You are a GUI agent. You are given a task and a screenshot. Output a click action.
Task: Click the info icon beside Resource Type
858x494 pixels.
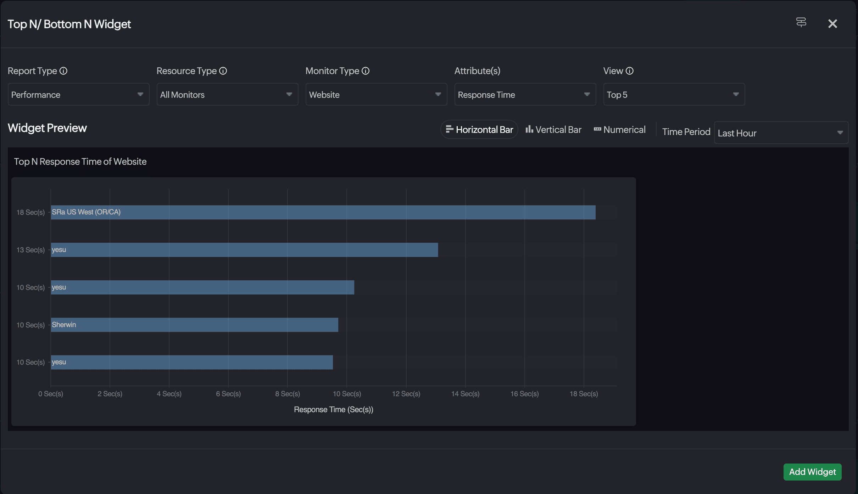tap(223, 71)
